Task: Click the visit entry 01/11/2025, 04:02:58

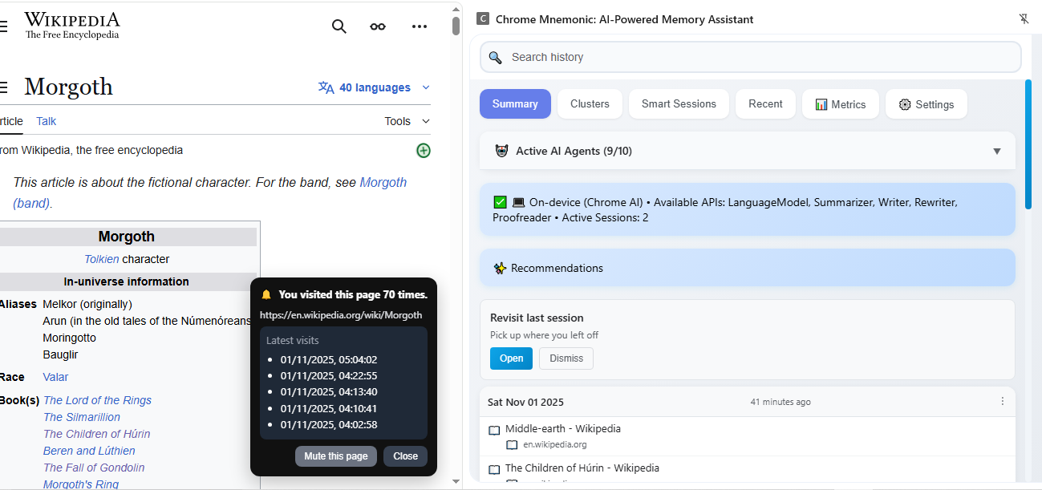Action: click(x=329, y=424)
